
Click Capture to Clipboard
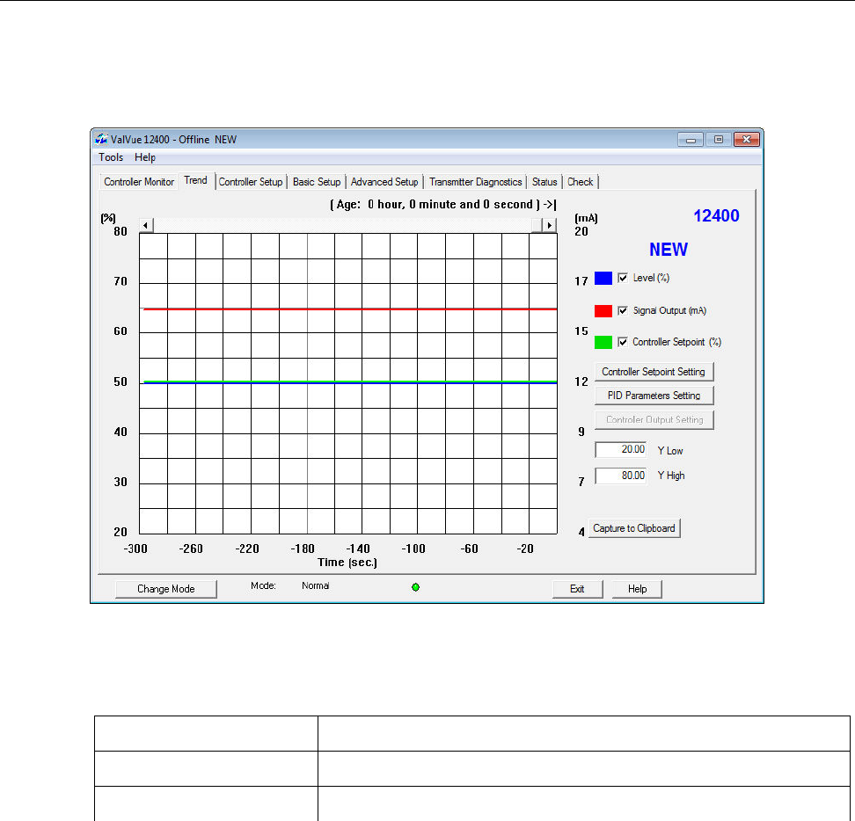click(634, 528)
